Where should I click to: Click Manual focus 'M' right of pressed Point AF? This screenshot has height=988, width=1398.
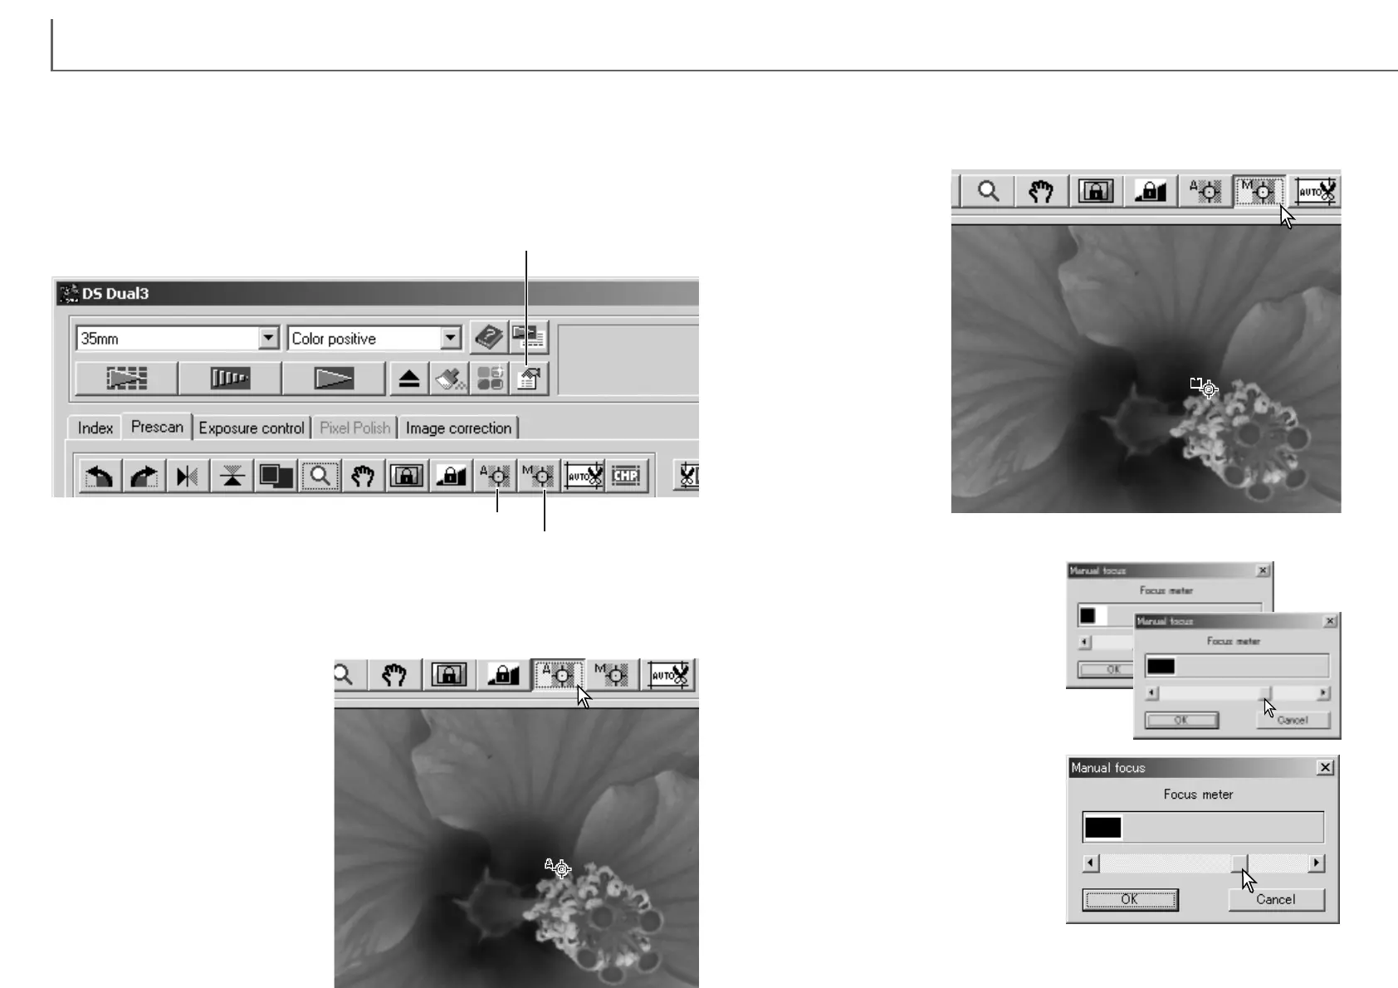click(613, 674)
